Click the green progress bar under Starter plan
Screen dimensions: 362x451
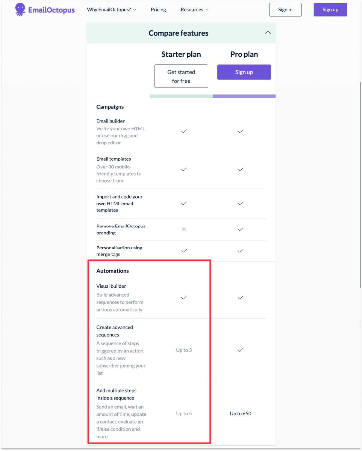point(181,96)
